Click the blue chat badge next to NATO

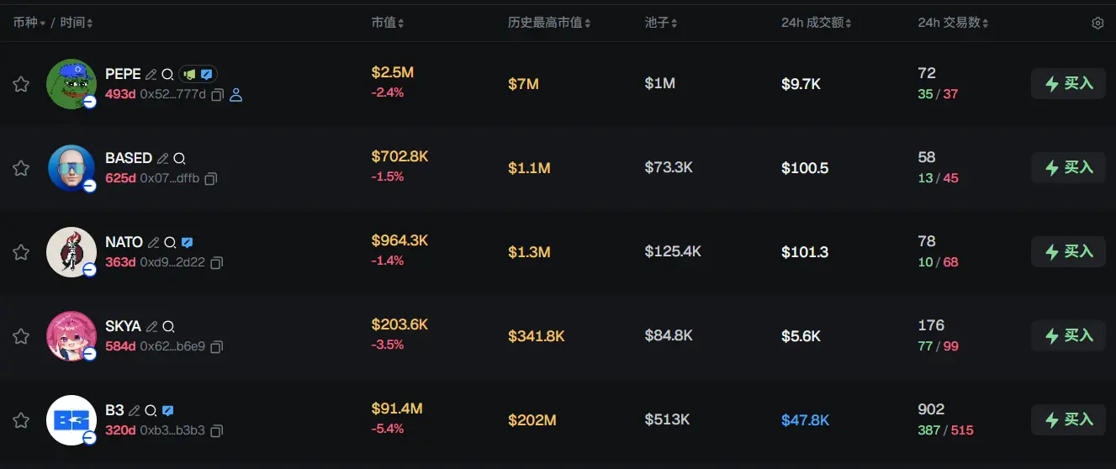pos(188,242)
